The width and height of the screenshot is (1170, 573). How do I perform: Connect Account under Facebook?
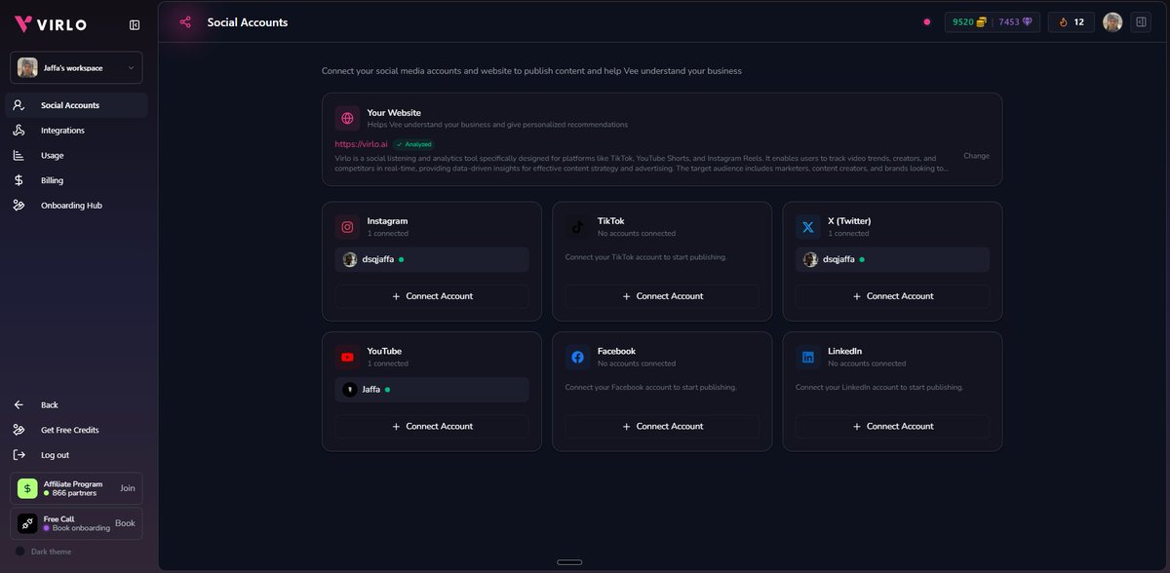pyautogui.click(x=662, y=426)
